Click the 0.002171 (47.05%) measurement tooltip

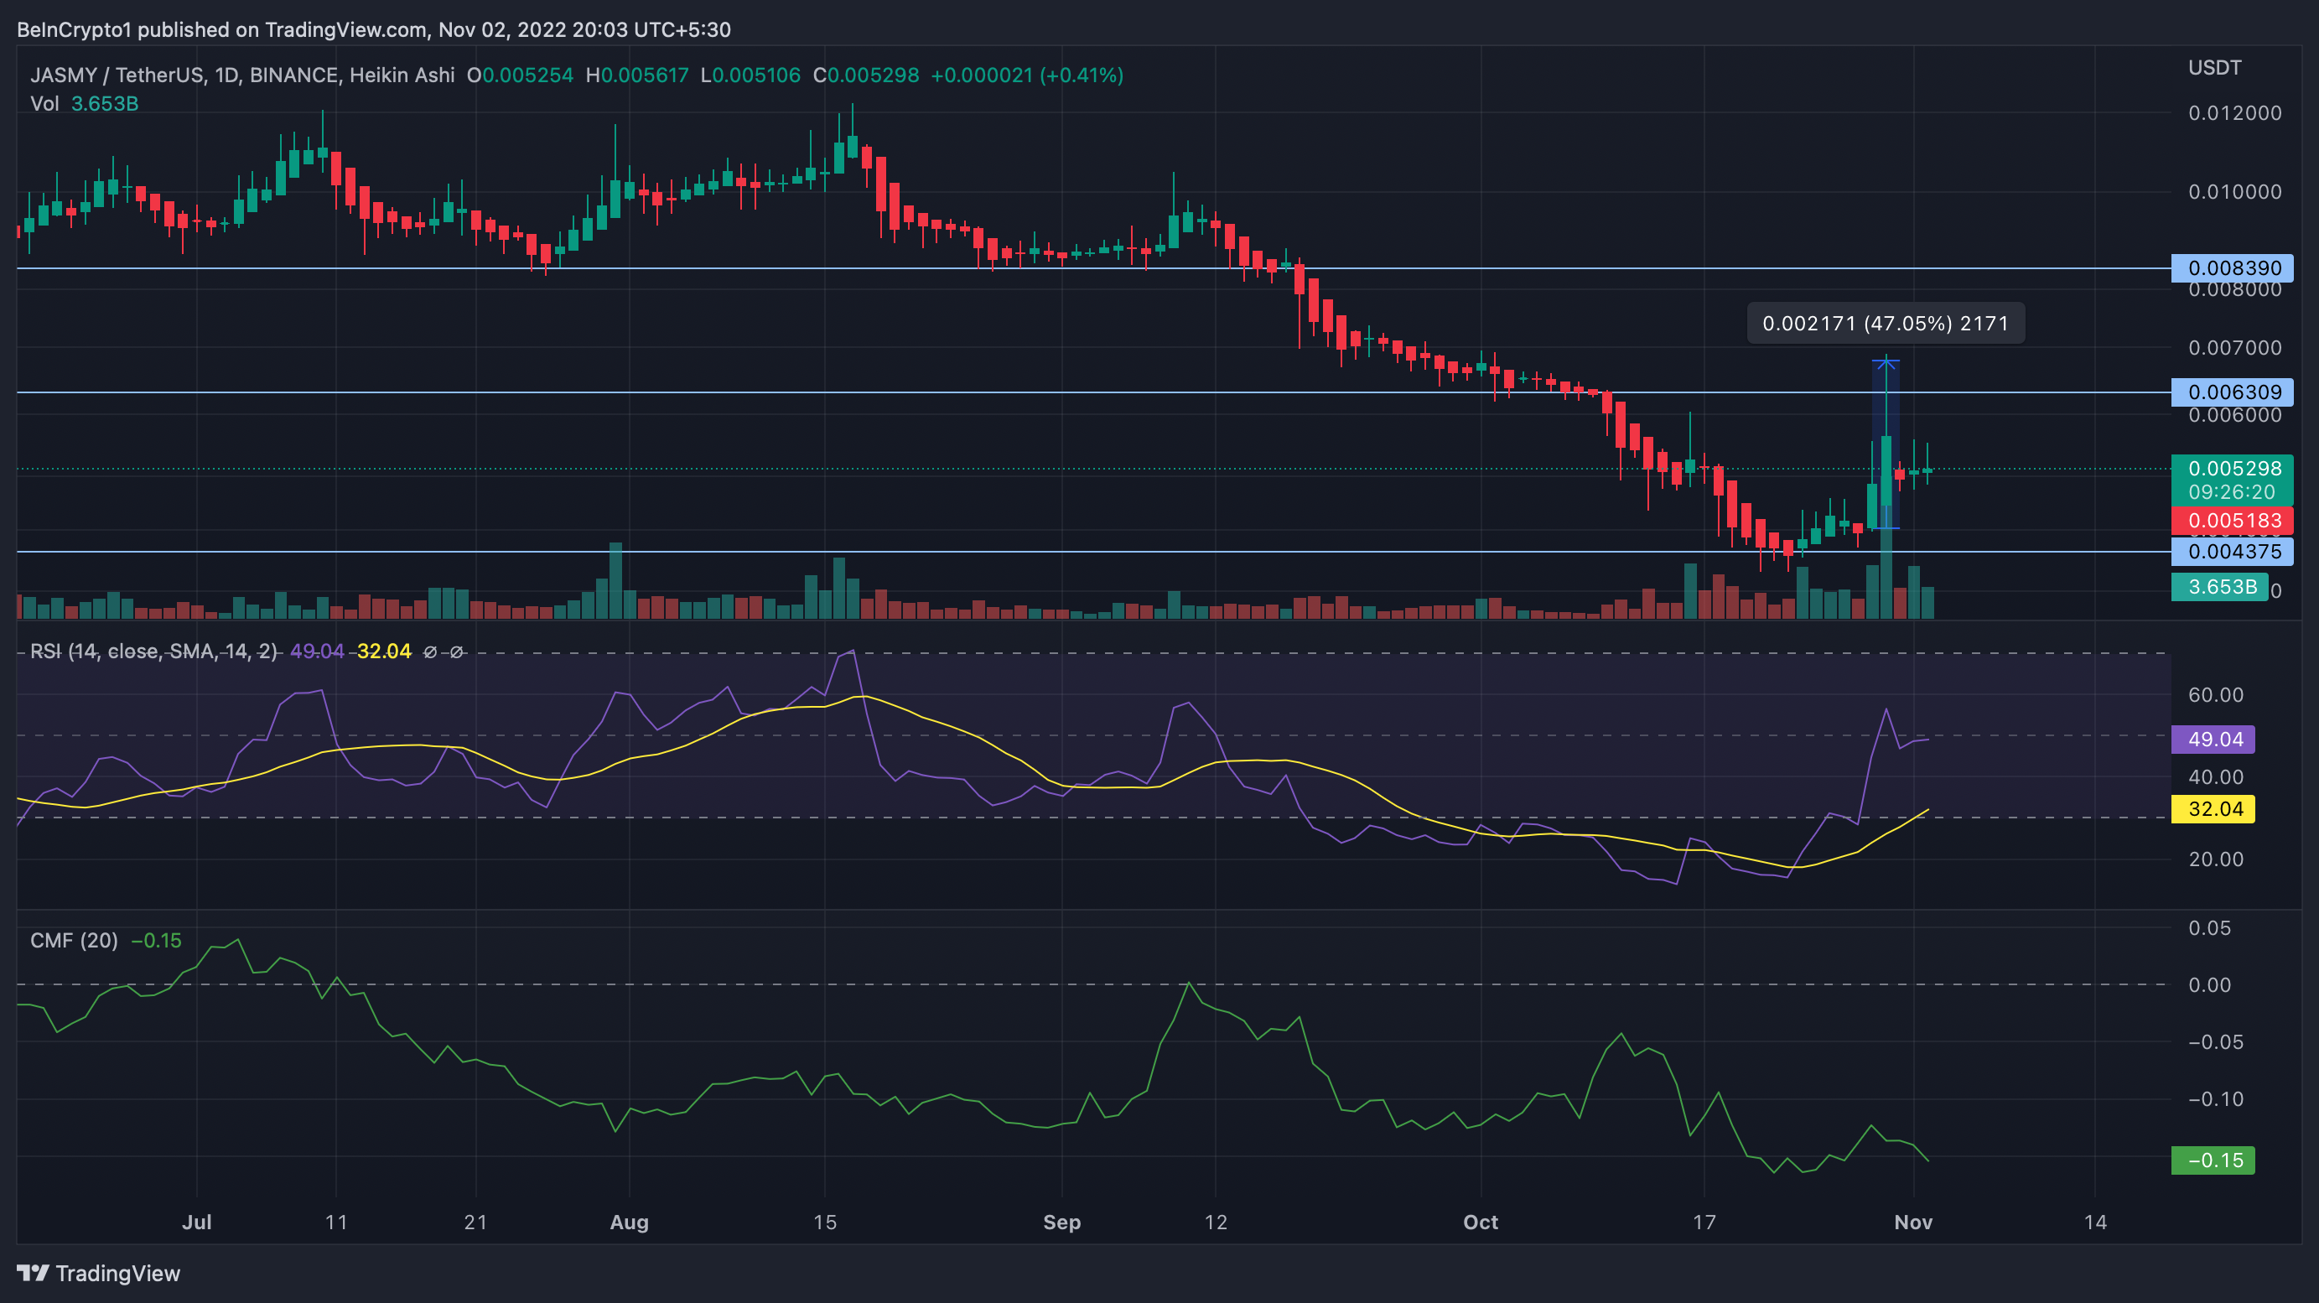pyautogui.click(x=1885, y=324)
